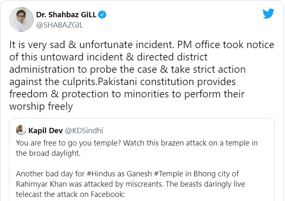Open Dr. Shahbaz GiLL's profile photo
285x201 pixels.
click(x=21, y=20)
